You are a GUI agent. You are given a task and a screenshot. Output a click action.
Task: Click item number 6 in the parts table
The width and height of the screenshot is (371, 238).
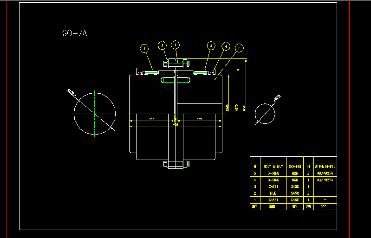coord(255,167)
